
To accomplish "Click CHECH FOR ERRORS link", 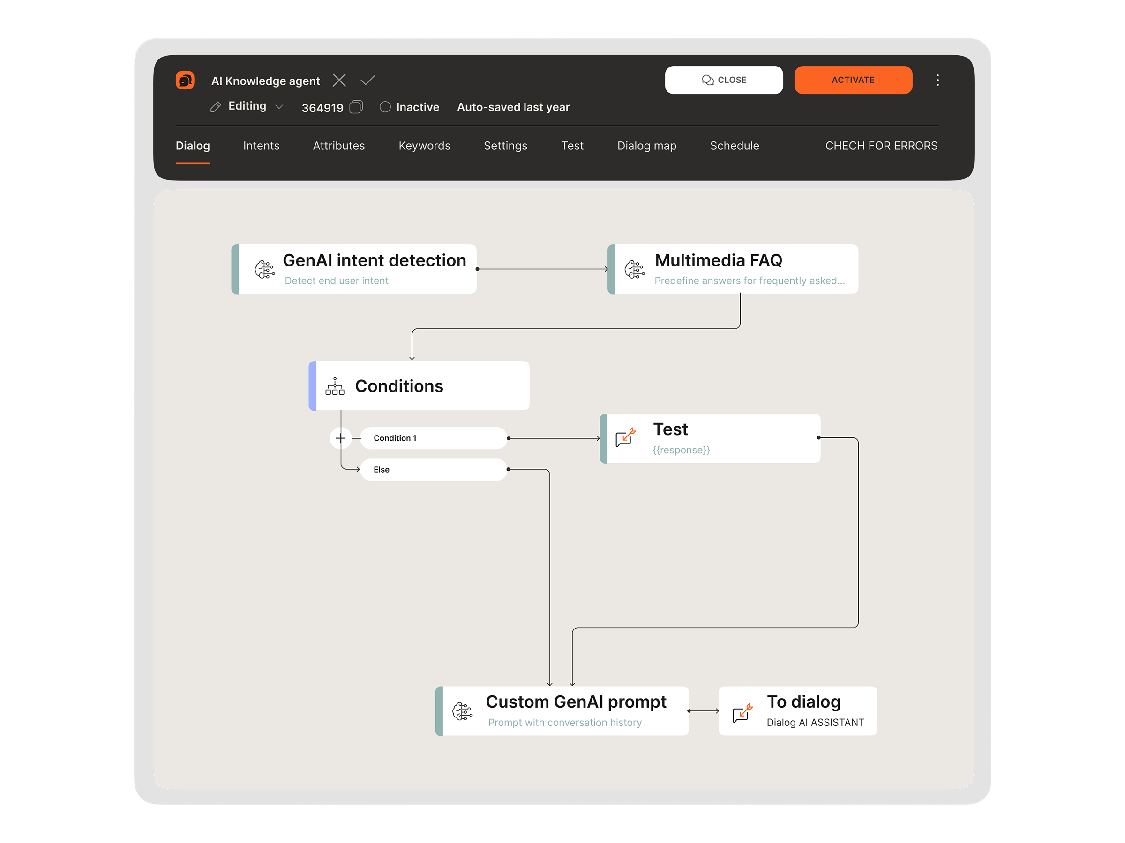I will point(881,146).
